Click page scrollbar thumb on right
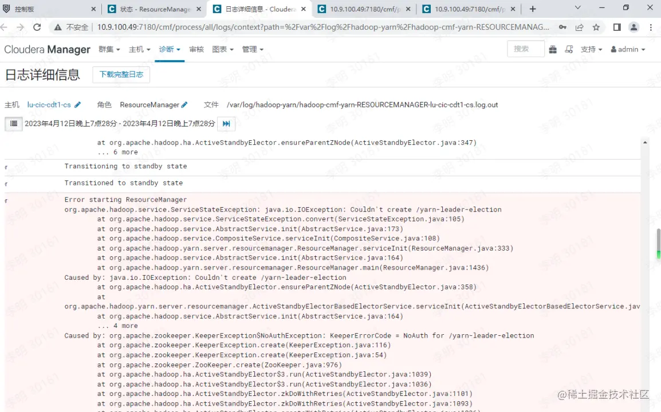661x412 pixels. pos(659,244)
